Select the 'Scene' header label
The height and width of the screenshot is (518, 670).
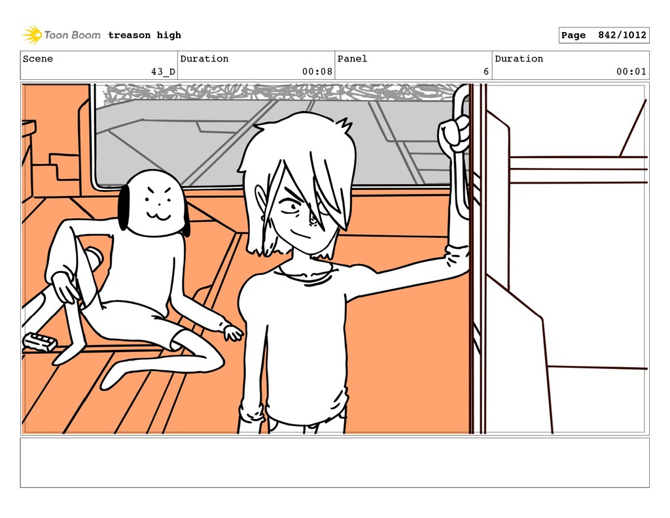coord(38,58)
